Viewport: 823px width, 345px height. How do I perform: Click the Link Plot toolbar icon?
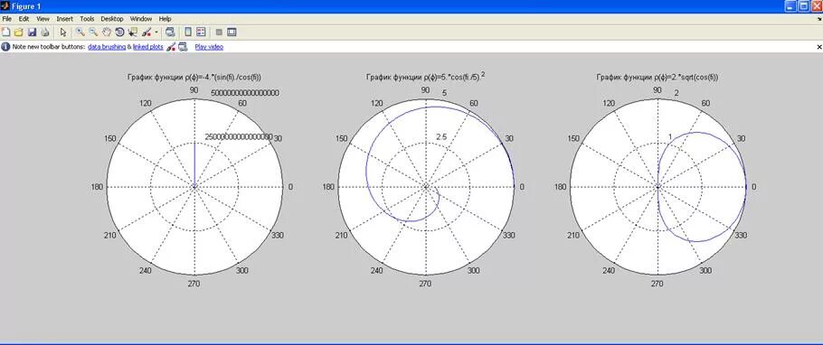169,32
